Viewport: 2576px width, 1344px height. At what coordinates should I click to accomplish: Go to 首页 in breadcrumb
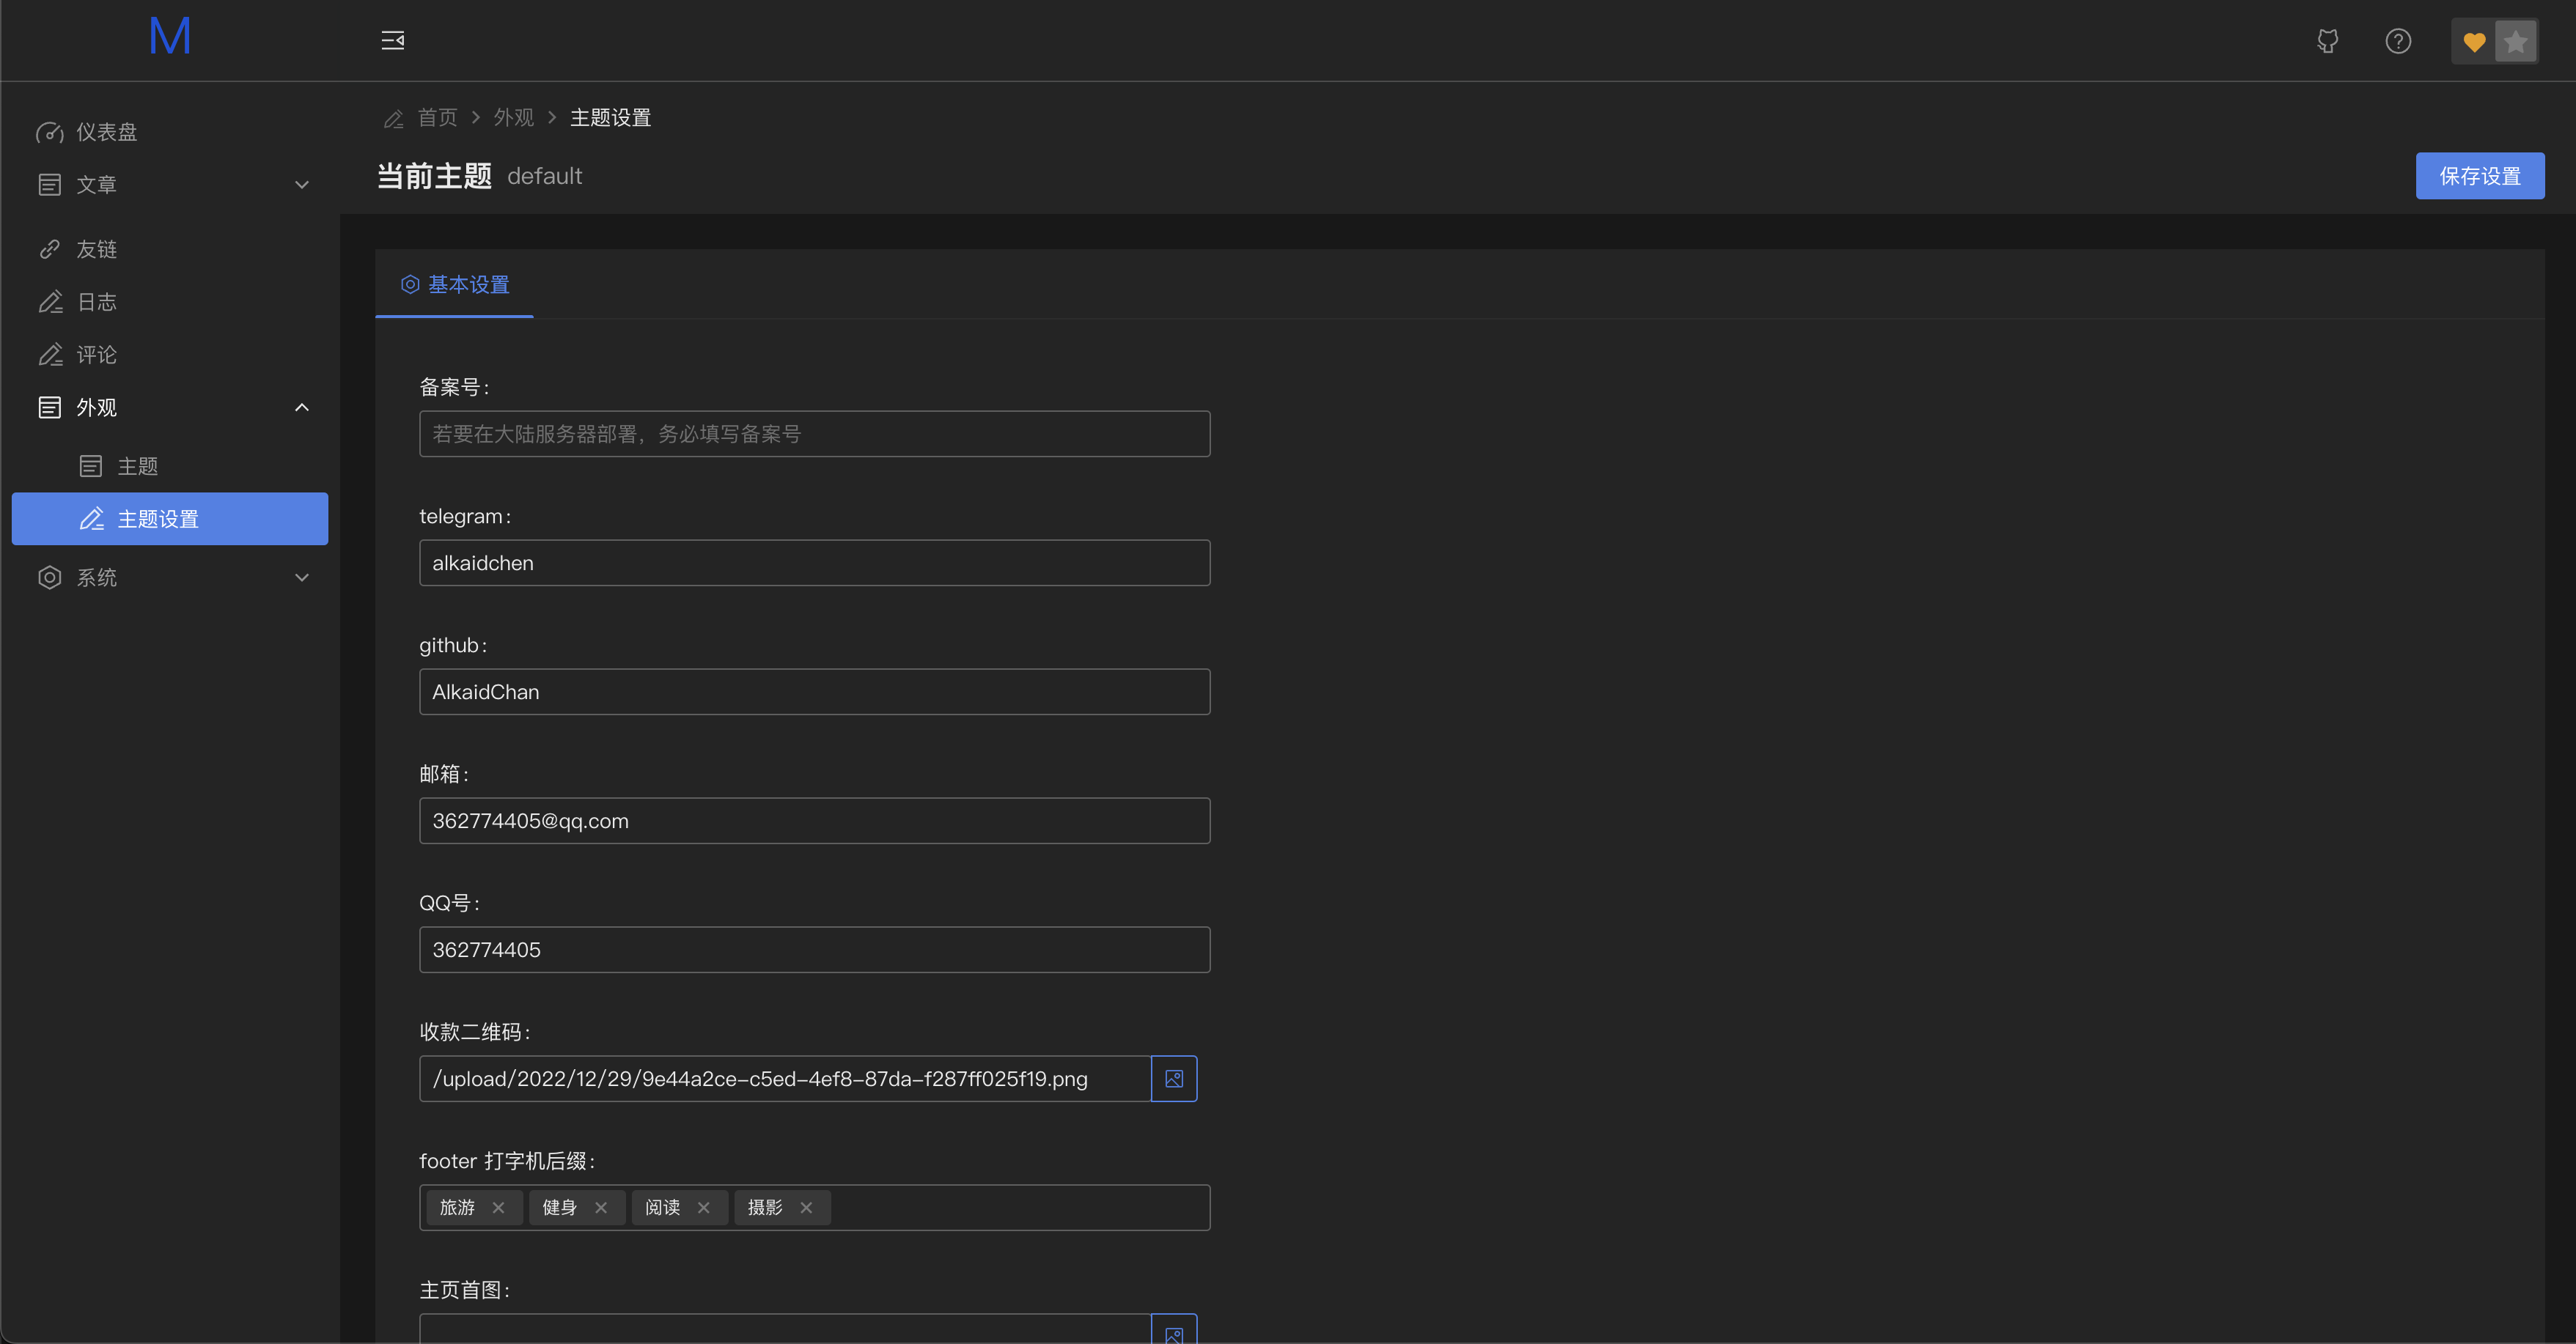click(437, 118)
